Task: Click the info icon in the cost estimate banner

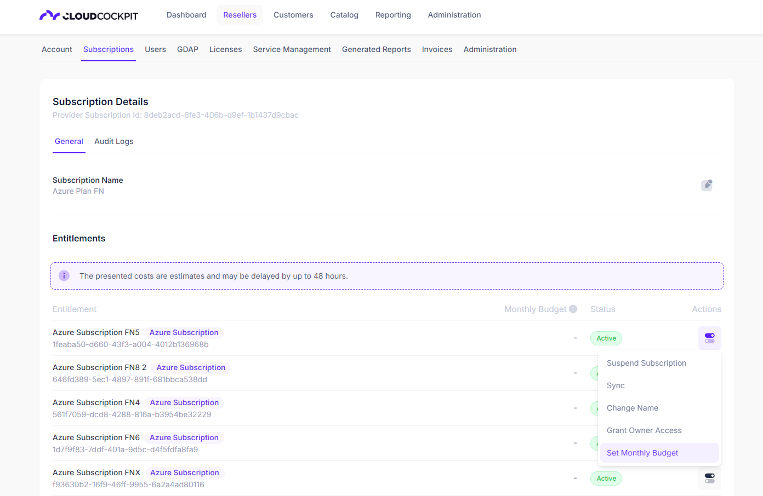Action: (64, 276)
